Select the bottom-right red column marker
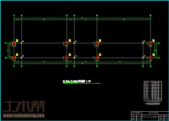The width and height of the screenshot is (169, 121). [150, 58]
